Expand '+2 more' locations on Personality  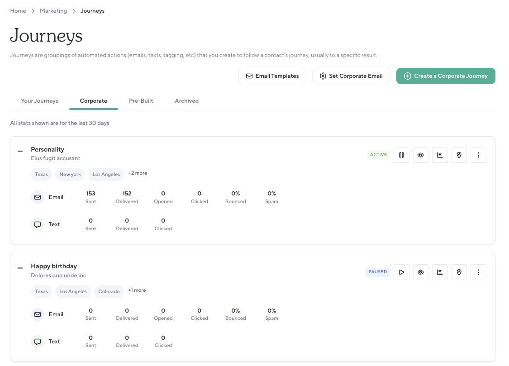(138, 173)
